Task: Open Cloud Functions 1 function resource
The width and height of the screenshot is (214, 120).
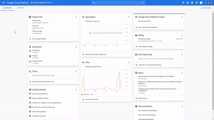Action: [37, 62]
